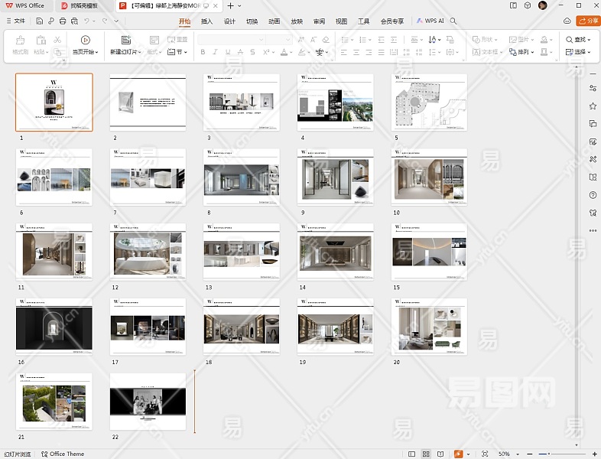
Task: Switch to the Animation tab
Action: (x=274, y=21)
